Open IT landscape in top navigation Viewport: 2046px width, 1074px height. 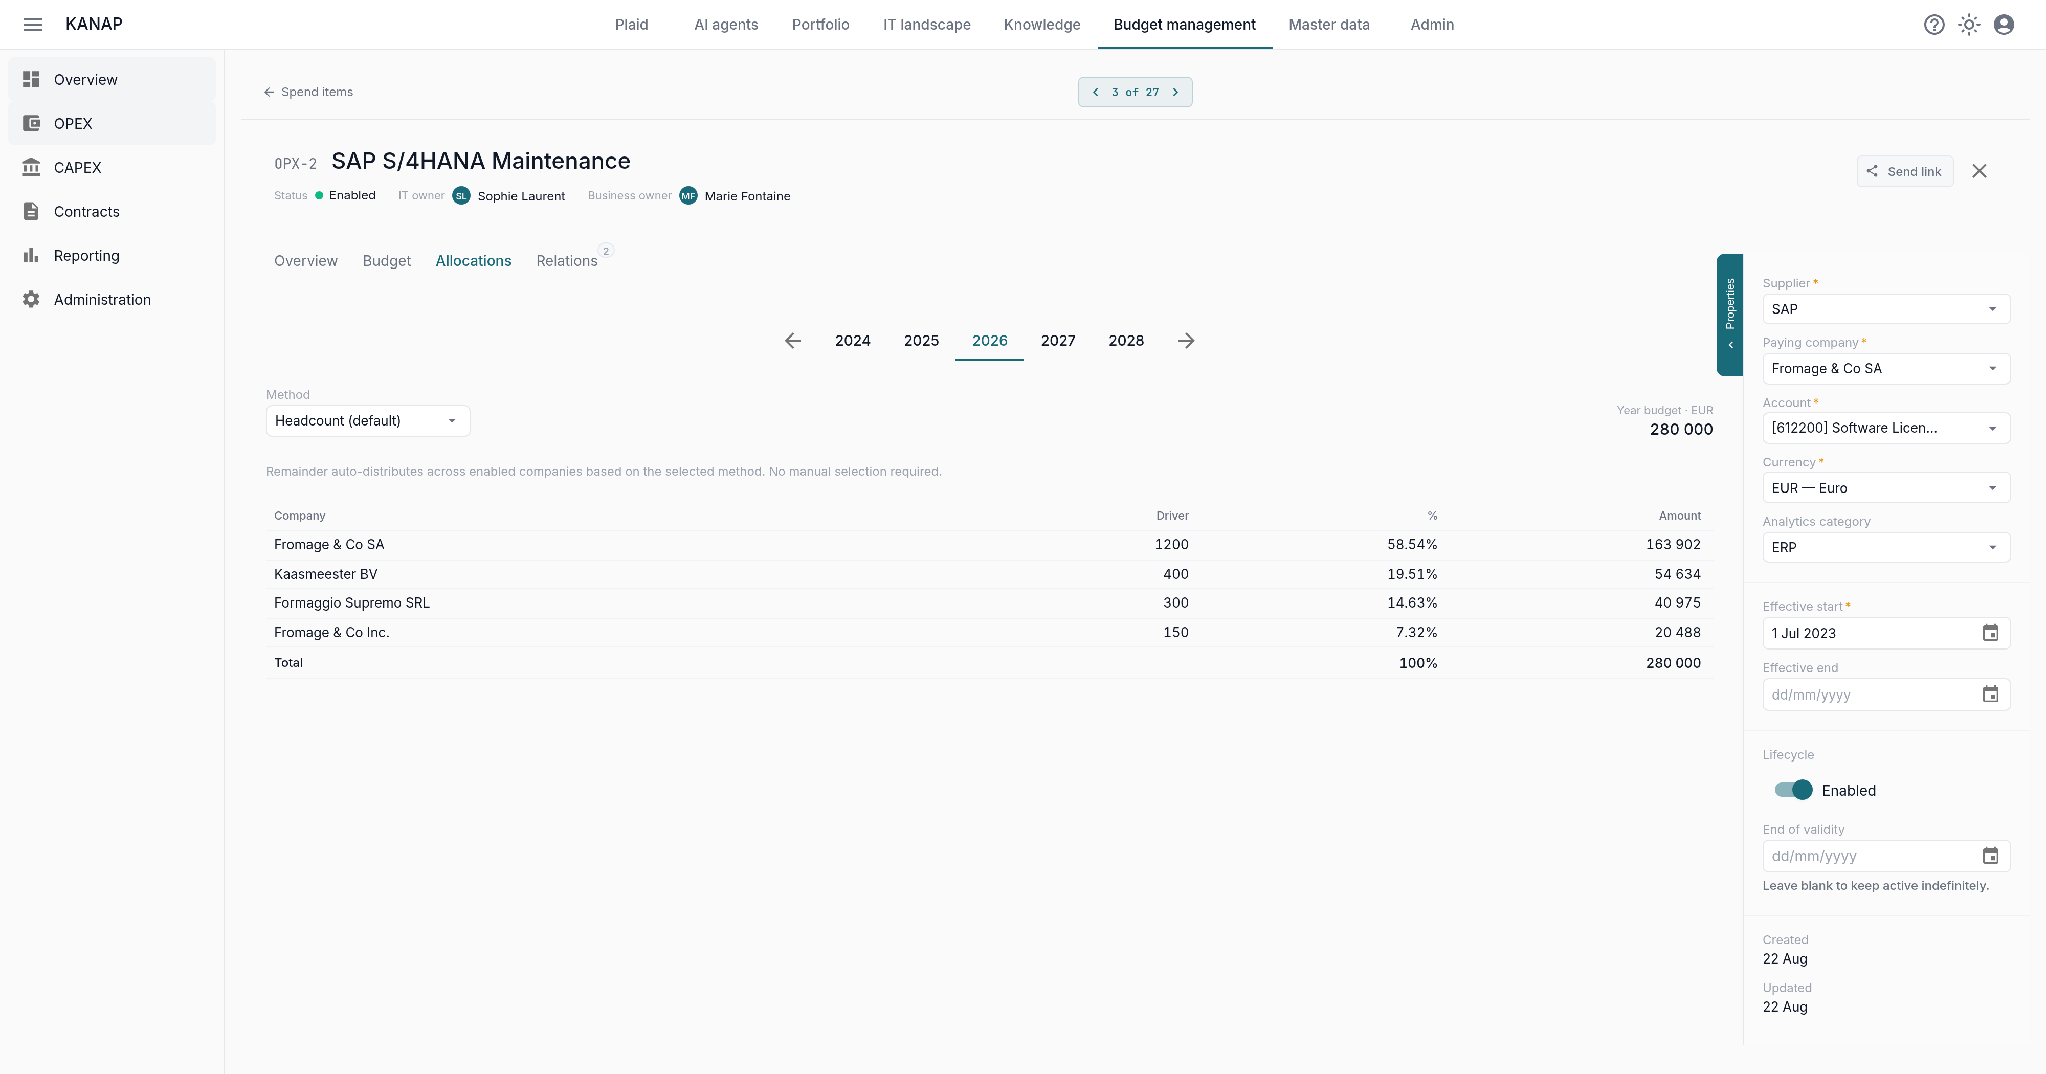click(927, 25)
